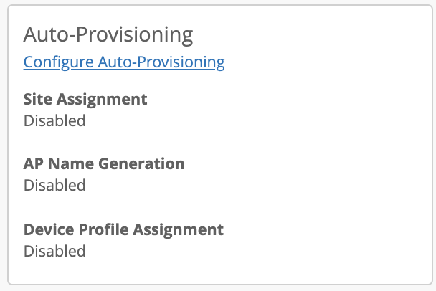Viewport: 436px width, 291px height.
Task: Select the AP Name Generation label
Action: [104, 163]
